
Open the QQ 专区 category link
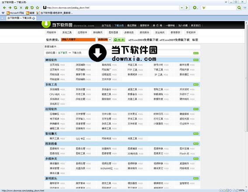pos(80,139)
